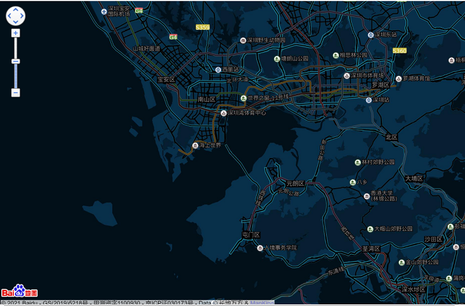Click the zoom slider handle
The image size is (465, 306).
[16, 61]
